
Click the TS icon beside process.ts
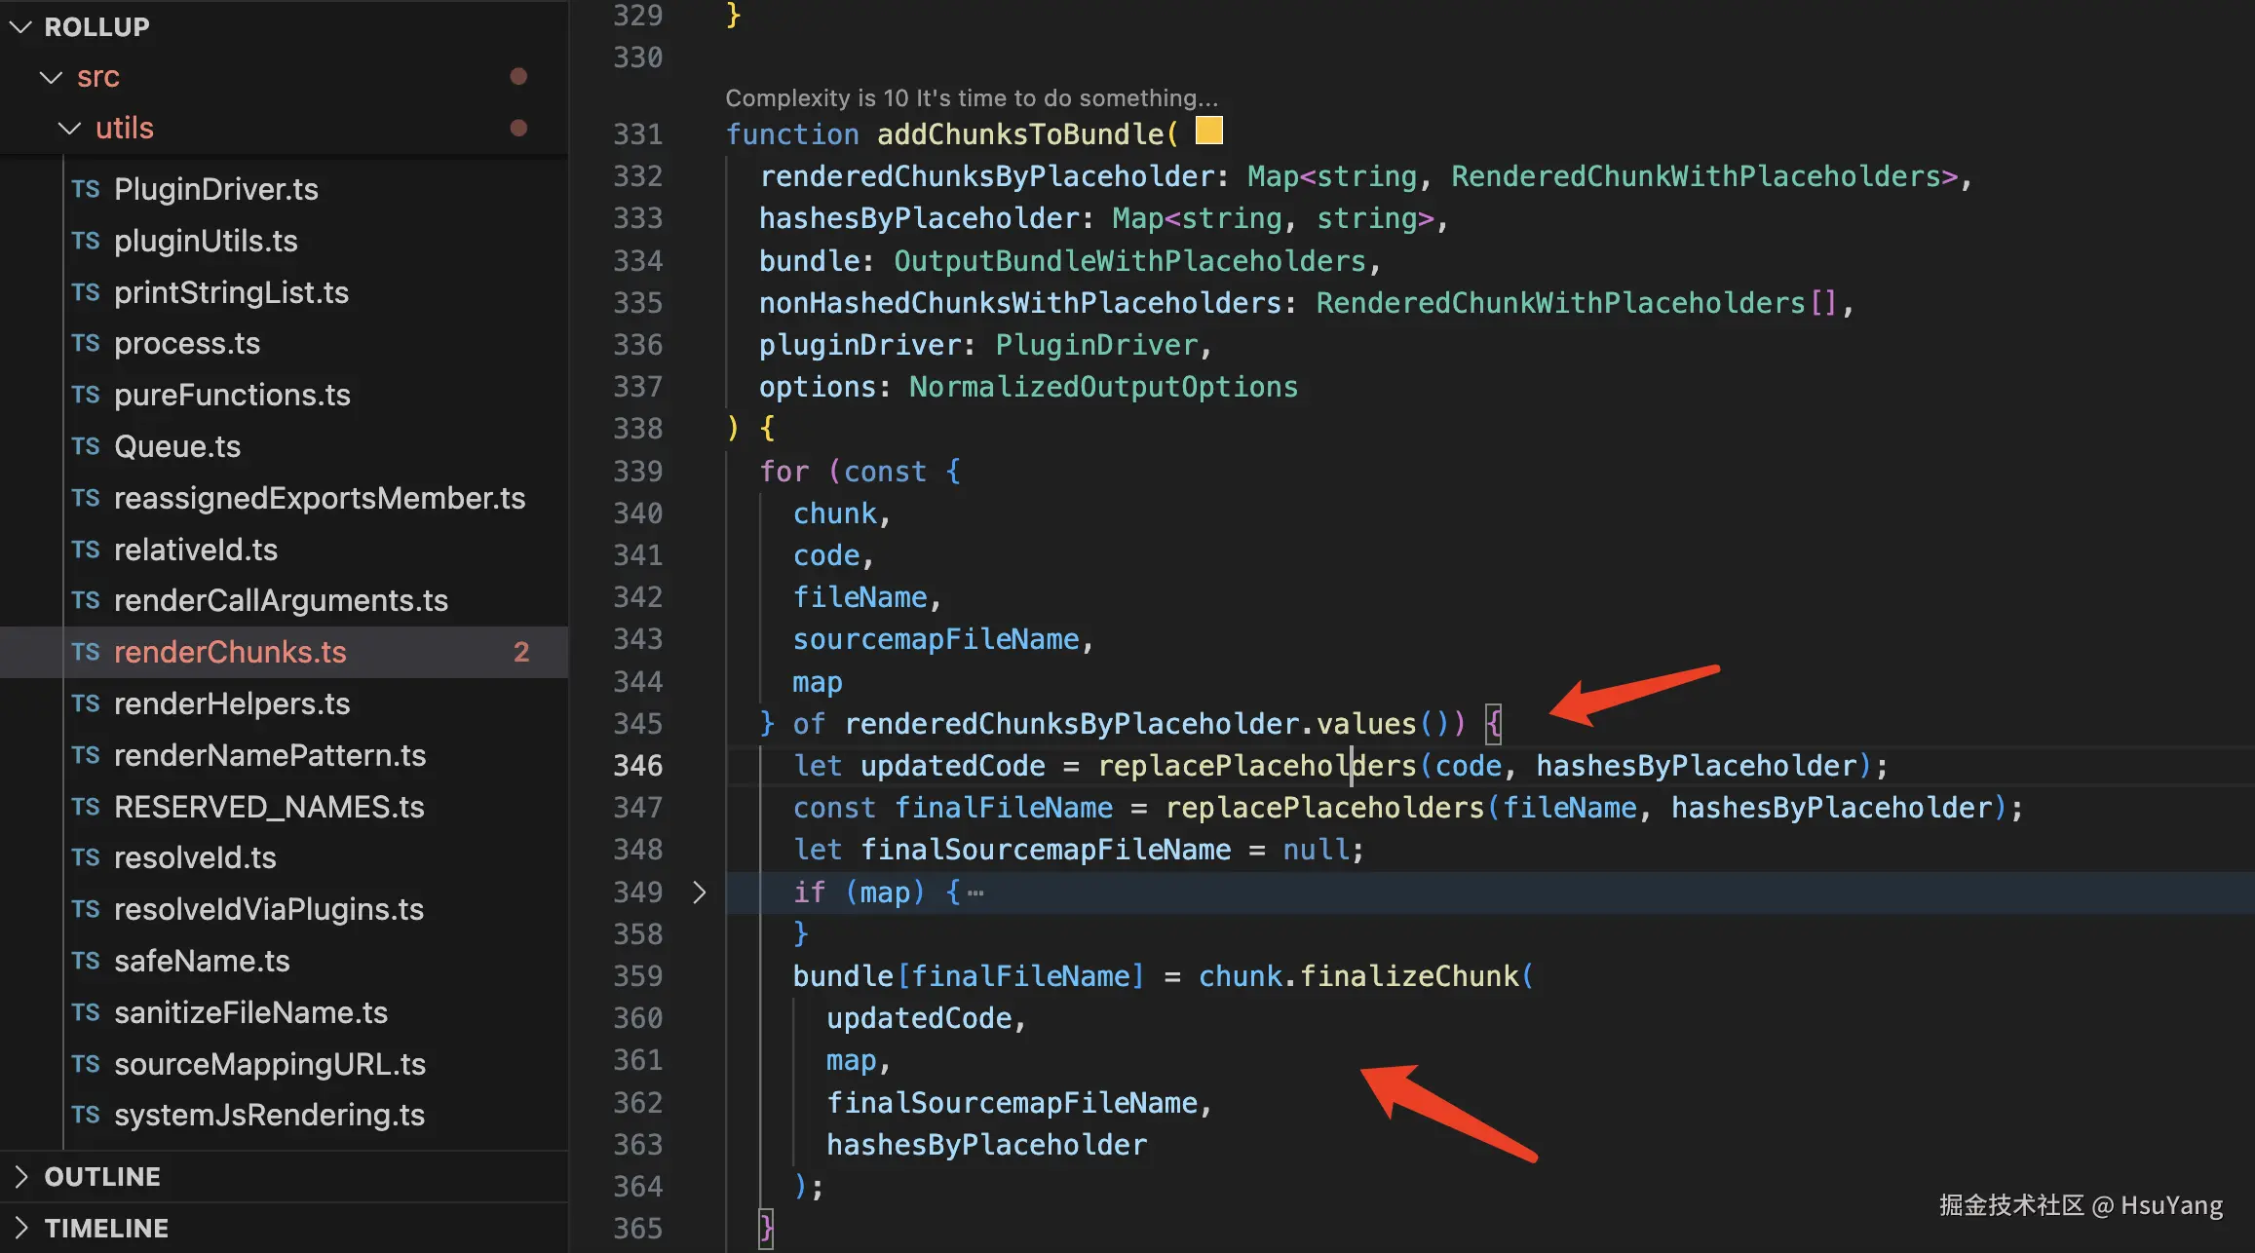click(86, 343)
